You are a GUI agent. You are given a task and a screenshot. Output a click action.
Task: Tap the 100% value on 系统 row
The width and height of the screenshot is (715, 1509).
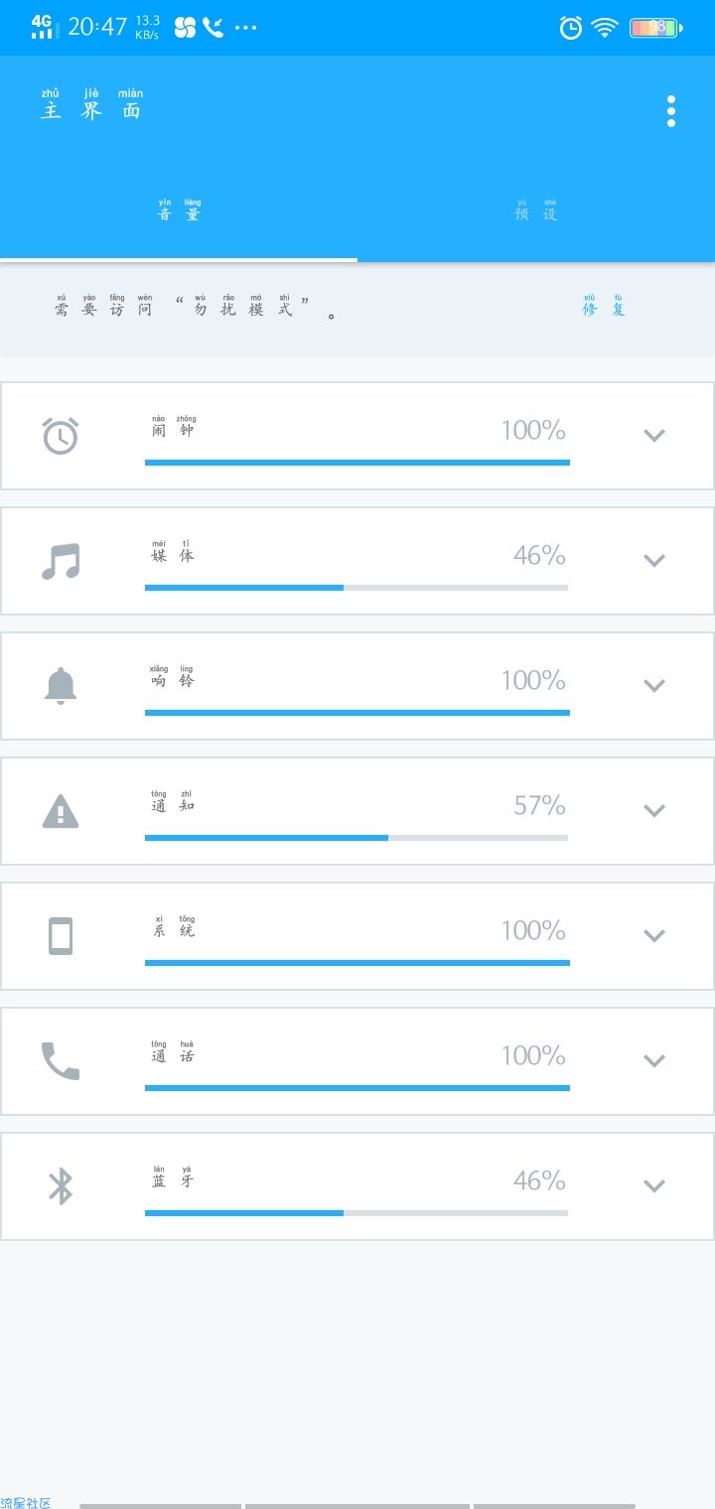tap(533, 930)
